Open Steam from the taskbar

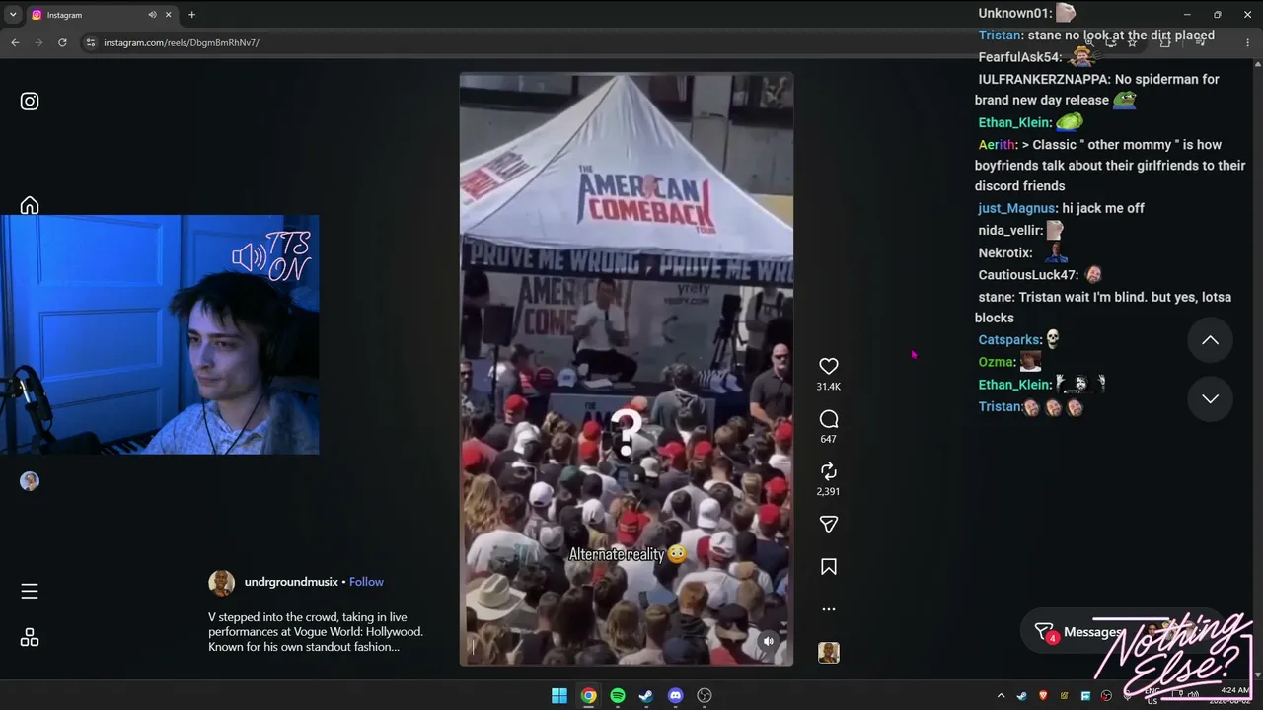click(646, 696)
